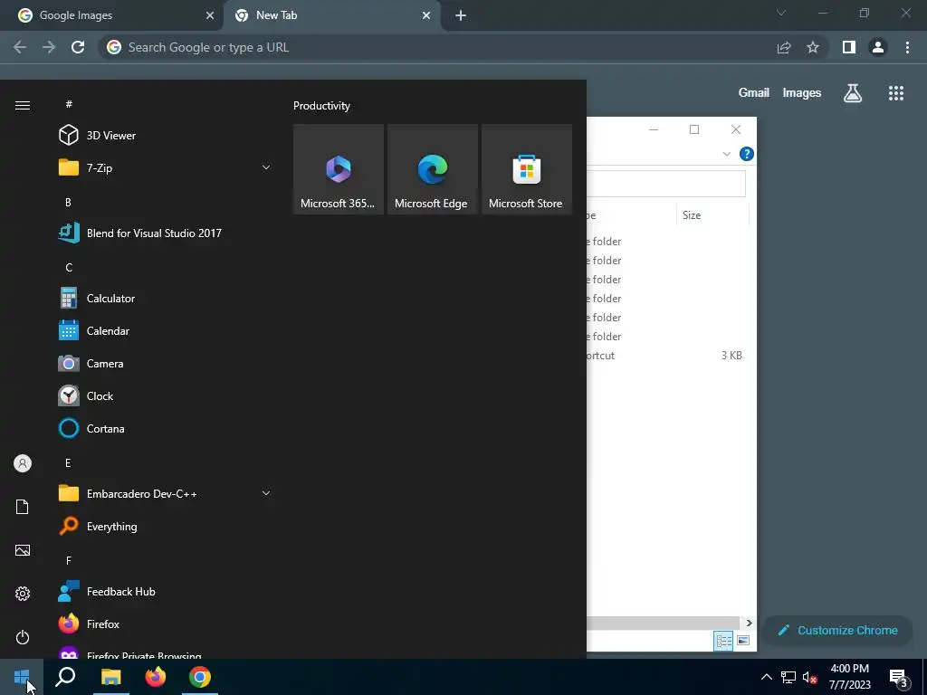Open the Clock app
Image resolution: width=927 pixels, height=695 pixels.
pos(166,396)
